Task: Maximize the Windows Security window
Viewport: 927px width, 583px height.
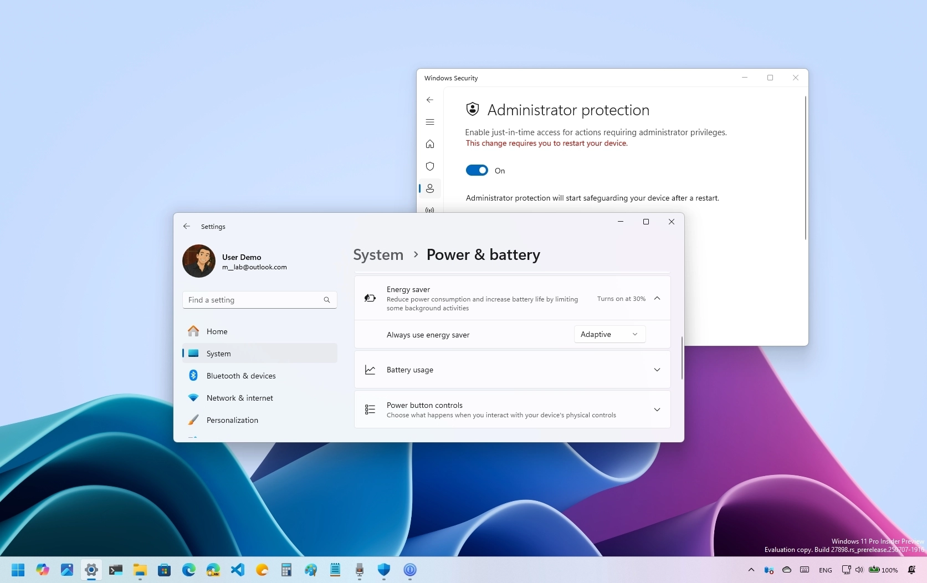Action: pos(770,78)
